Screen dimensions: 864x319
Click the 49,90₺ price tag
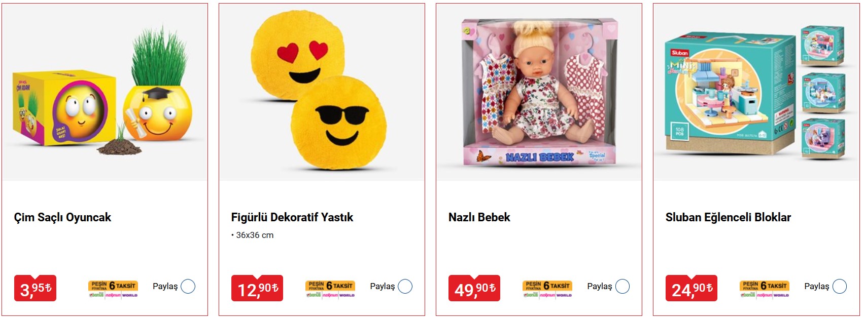tap(474, 288)
